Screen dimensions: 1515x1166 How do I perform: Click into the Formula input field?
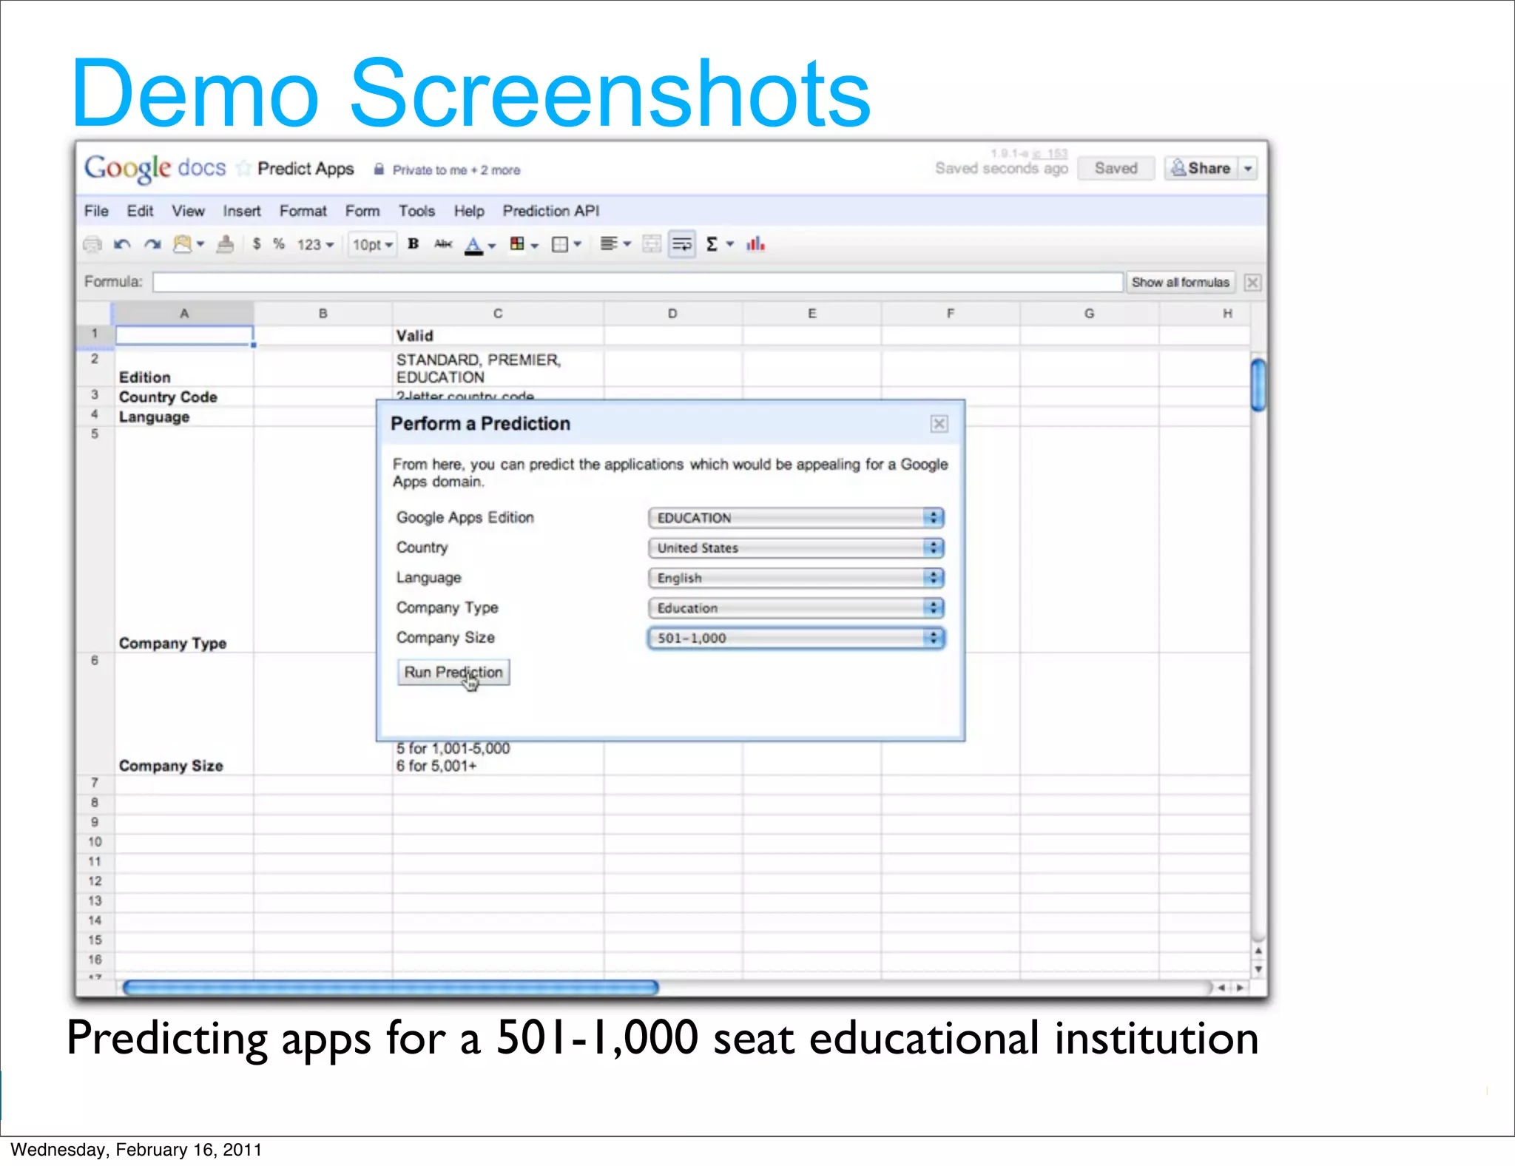(x=638, y=282)
